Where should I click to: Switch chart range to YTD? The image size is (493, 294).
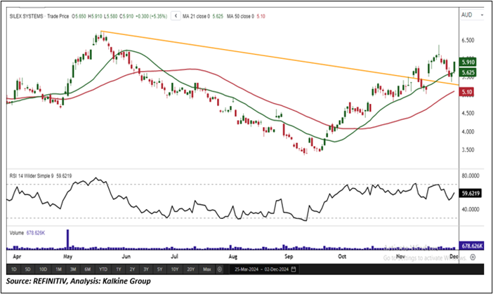tap(103, 269)
